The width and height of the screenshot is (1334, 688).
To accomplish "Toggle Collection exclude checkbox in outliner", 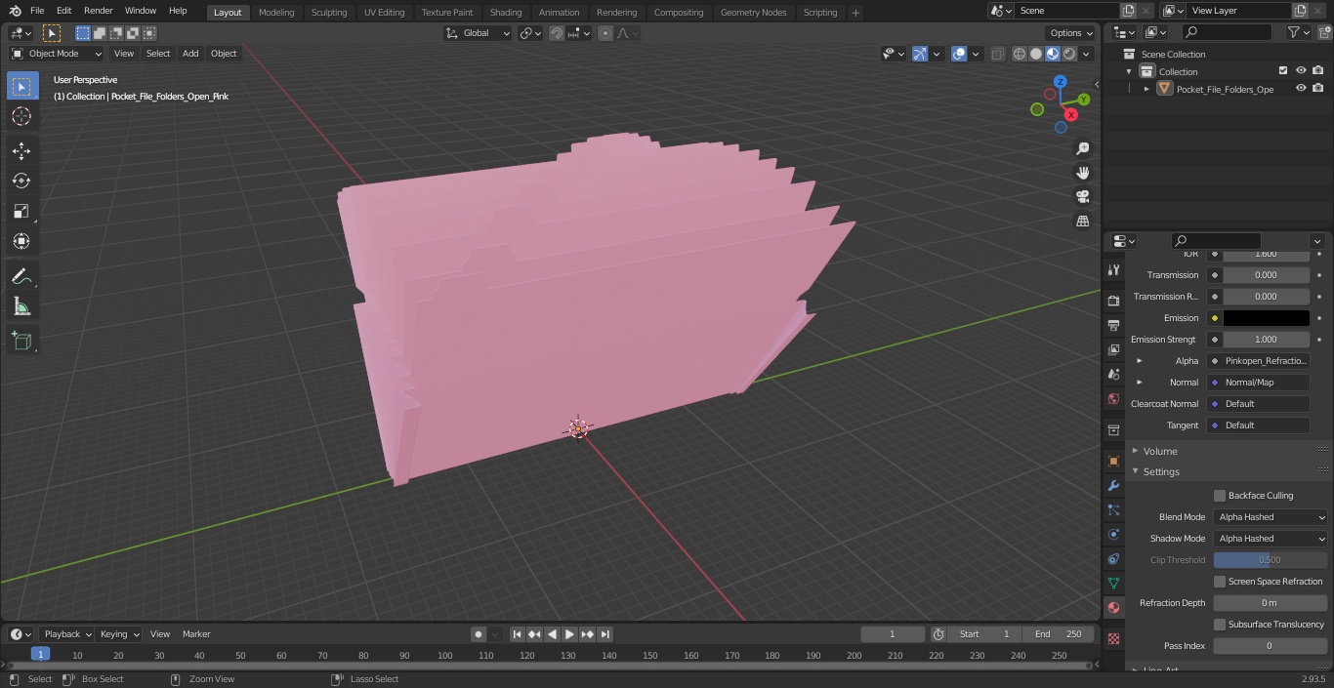I will (1283, 71).
